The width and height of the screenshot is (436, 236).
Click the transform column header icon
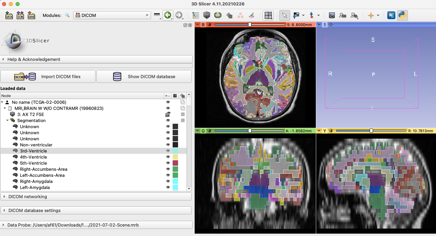[x=182, y=96]
